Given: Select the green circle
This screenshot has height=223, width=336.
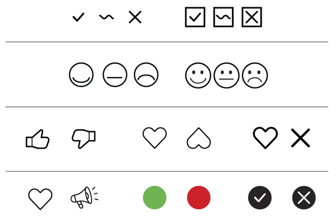Looking at the screenshot, I should click(154, 197).
